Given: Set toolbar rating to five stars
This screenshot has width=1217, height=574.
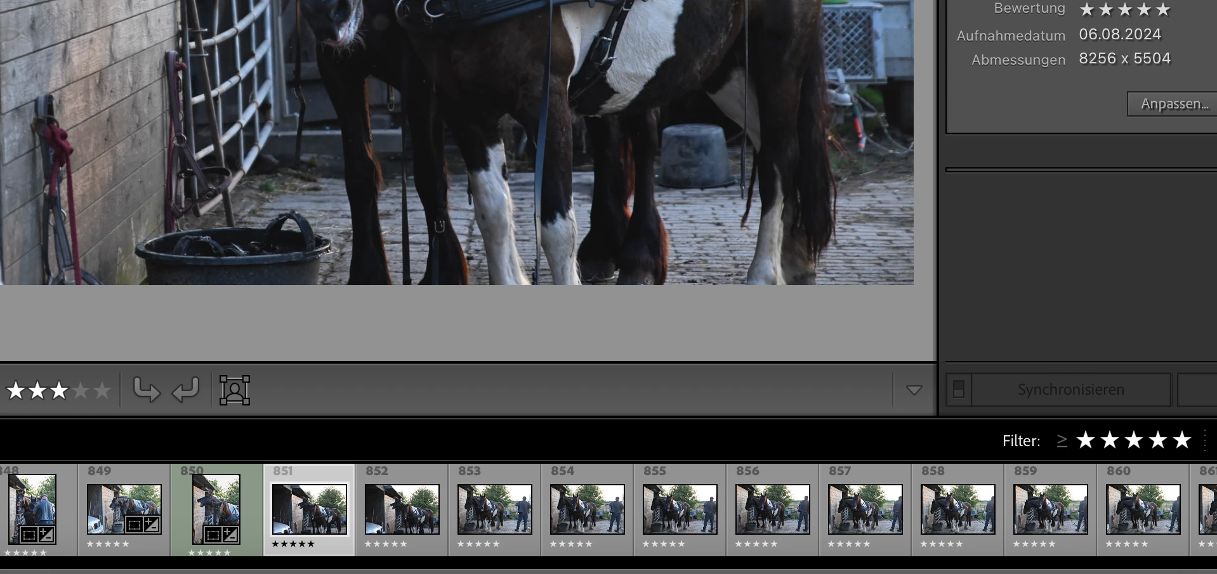Looking at the screenshot, I should [x=102, y=390].
